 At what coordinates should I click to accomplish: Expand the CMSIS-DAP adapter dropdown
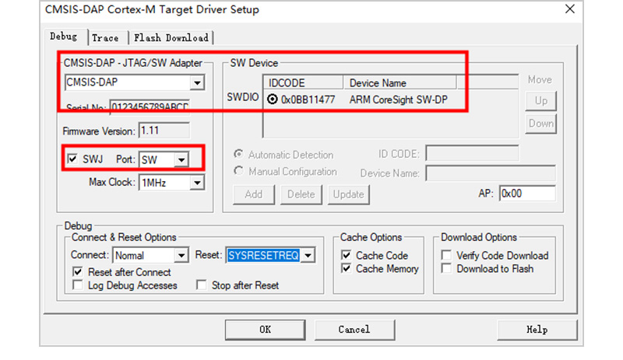pos(197,83)
